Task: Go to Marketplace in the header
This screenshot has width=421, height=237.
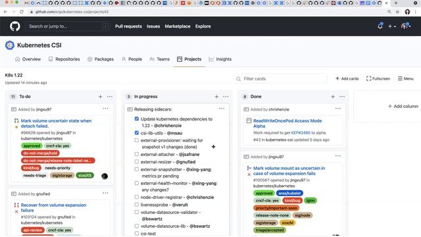Action: pyautogui.click(x=178, y=26)
